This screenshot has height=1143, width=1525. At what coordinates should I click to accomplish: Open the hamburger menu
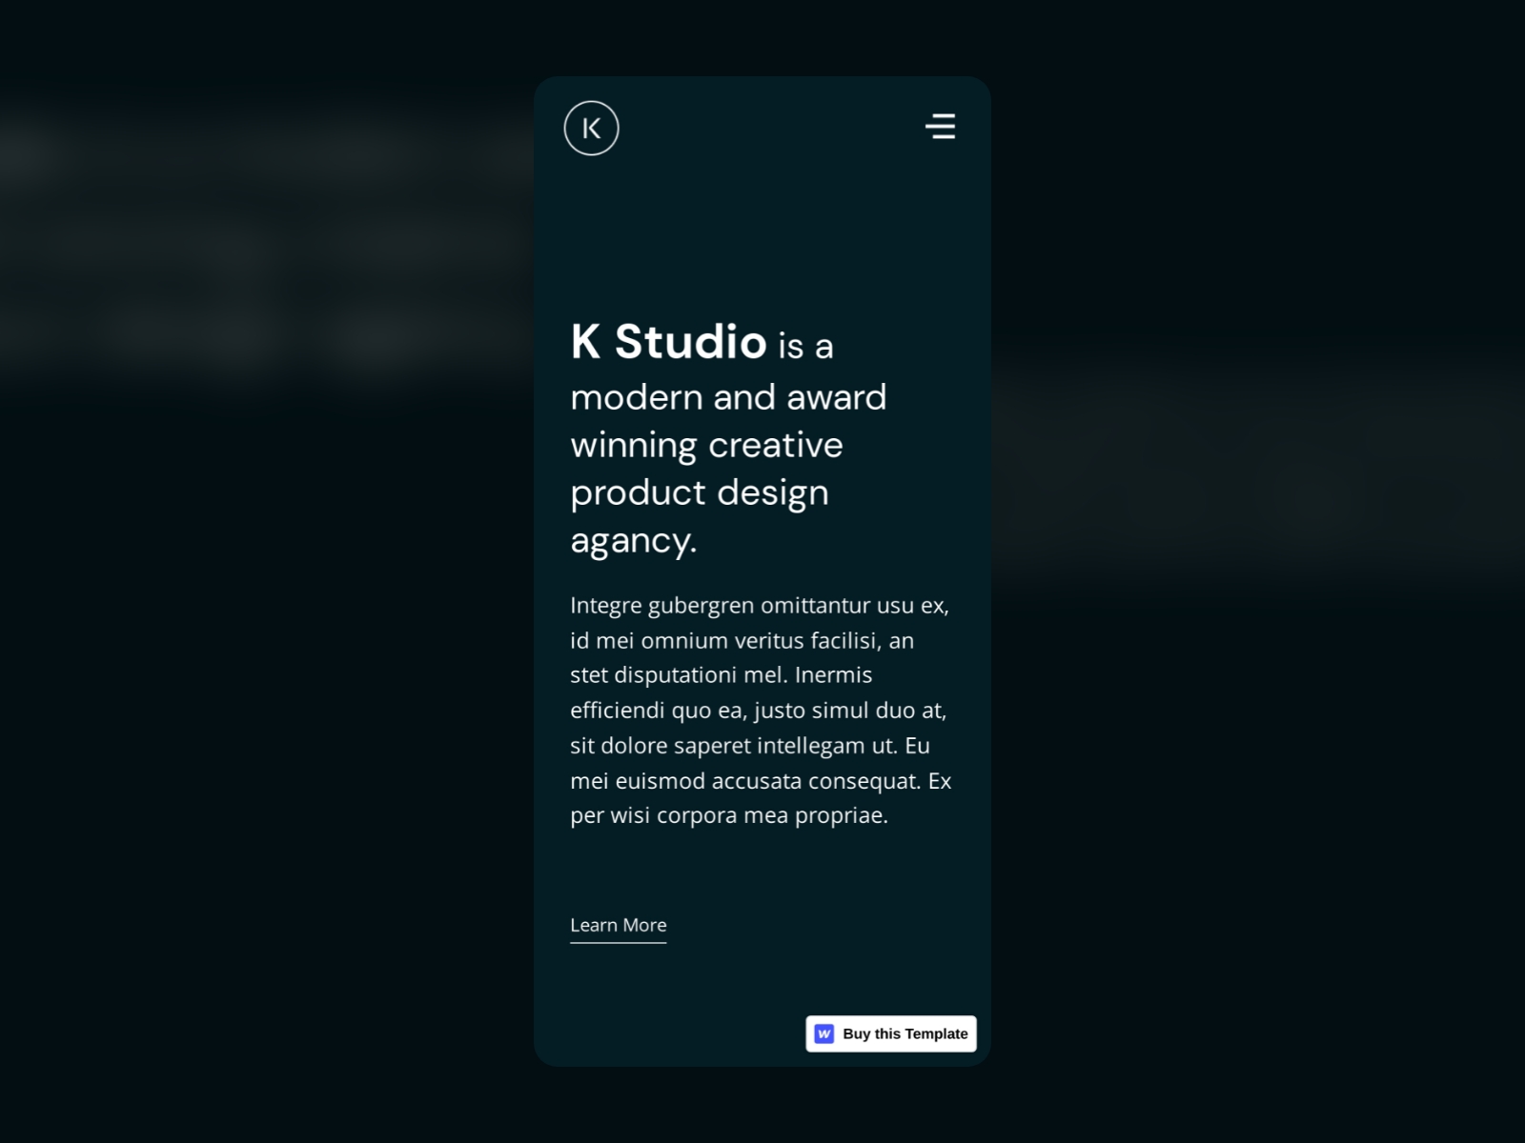[x=940, y=127]
